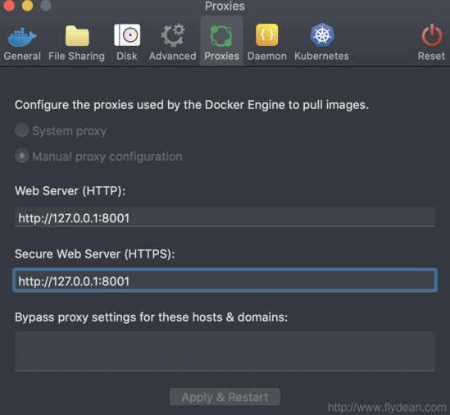This screenshot has width=450, height=415.
Task: Open Advanced gears icon
Action: pyautogui.click(x=173, y=35)
